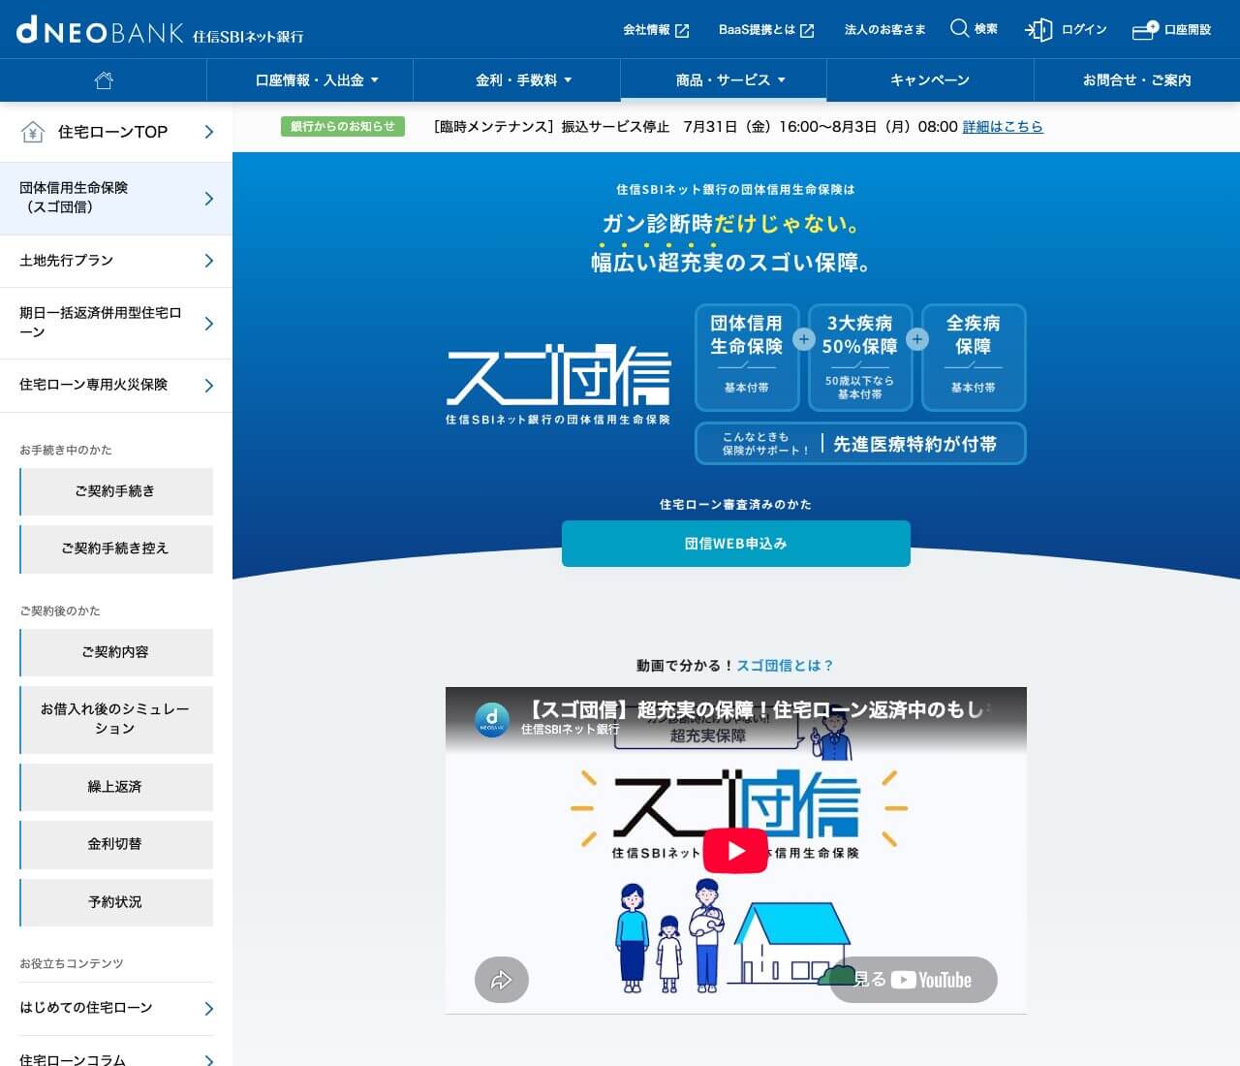Click the 団体信用生命保険 基本付帯 box
The image size is (1240, 1066).
coord(747,358)
